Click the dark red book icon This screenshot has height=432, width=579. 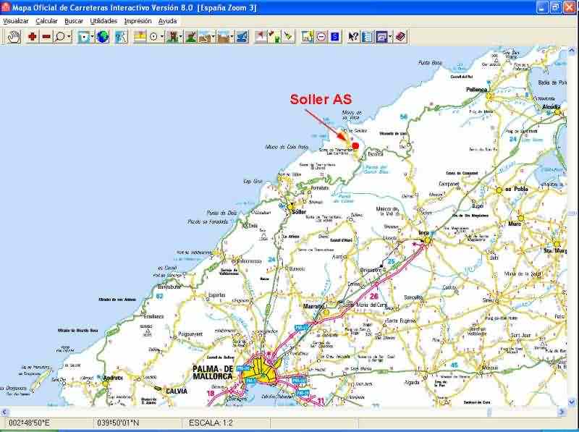tap(400, 37)
